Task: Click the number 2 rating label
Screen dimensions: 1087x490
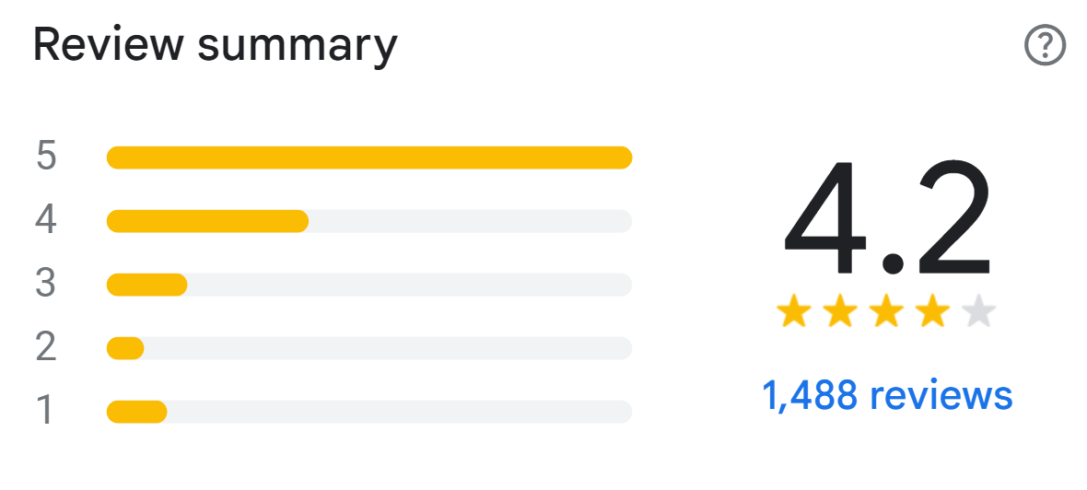Action: point(46,347)
